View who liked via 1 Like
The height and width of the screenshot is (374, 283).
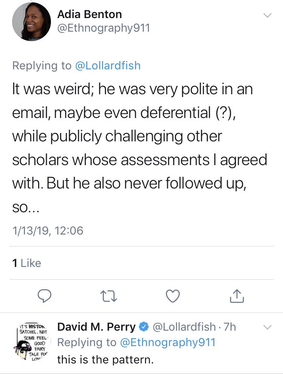pyautogui.click(x=26, y=263)
